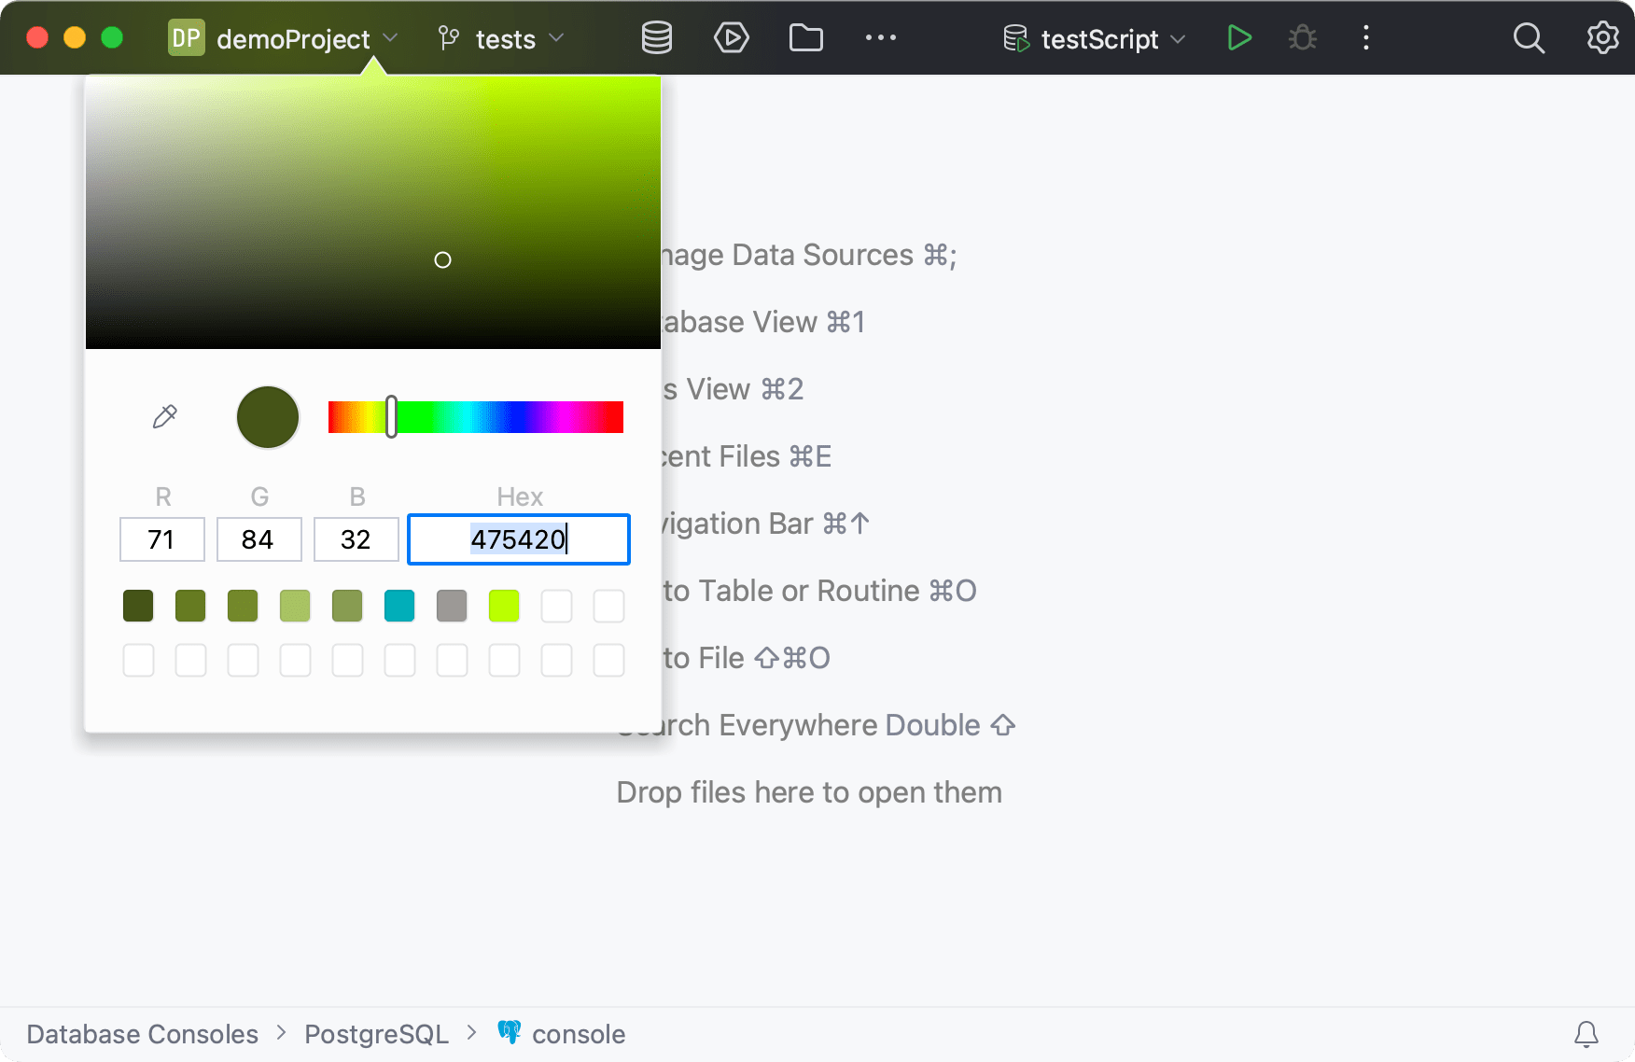Open the tests branch dropdown
1635x1062 pixels.
[x=557, y=39]
